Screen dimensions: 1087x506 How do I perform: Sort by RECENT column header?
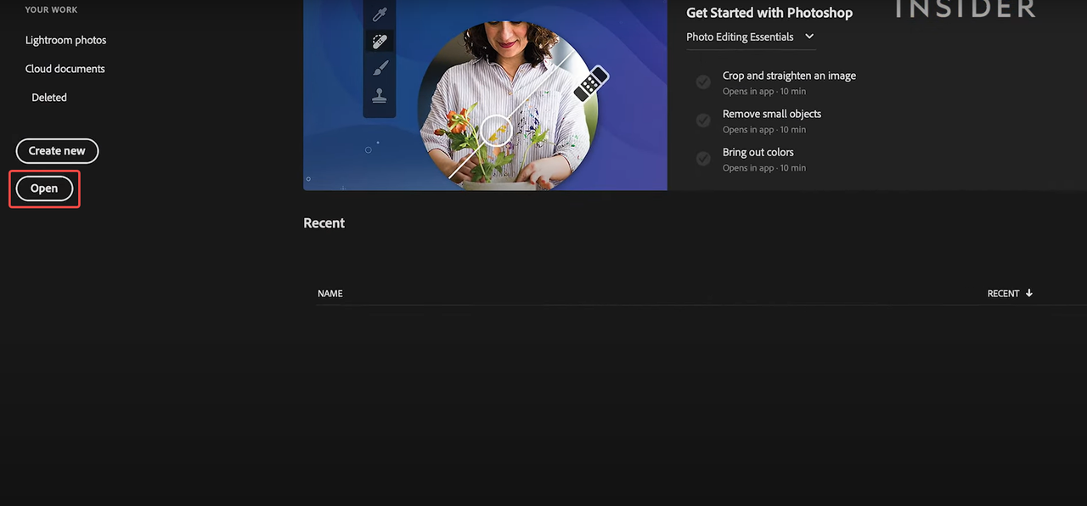pyautogui.click(x=1010, y=294)
